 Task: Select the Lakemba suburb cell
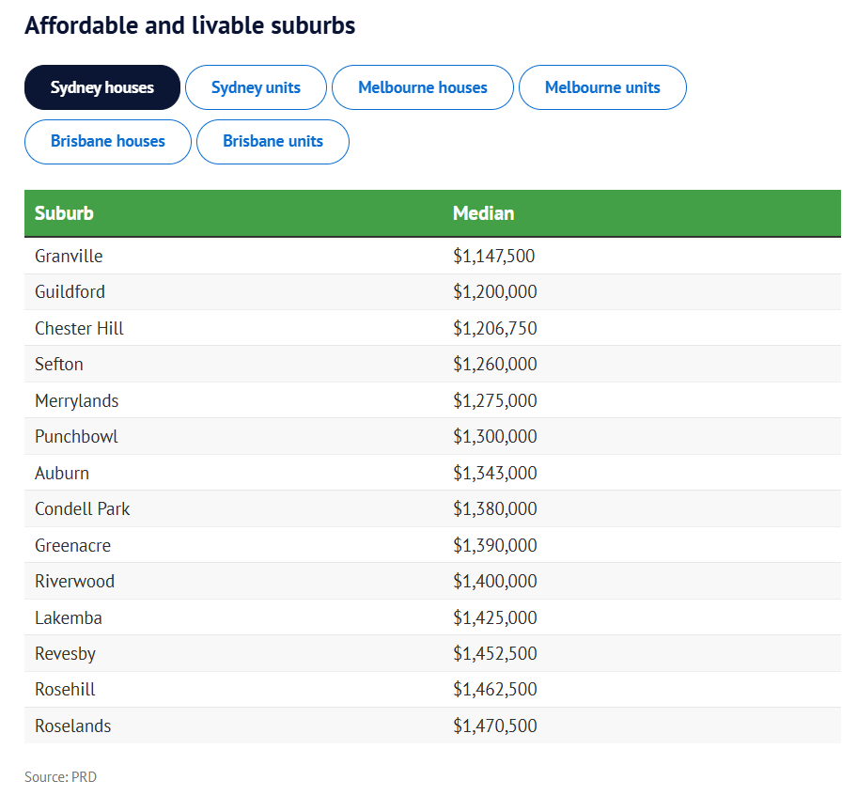coord(69,617)
